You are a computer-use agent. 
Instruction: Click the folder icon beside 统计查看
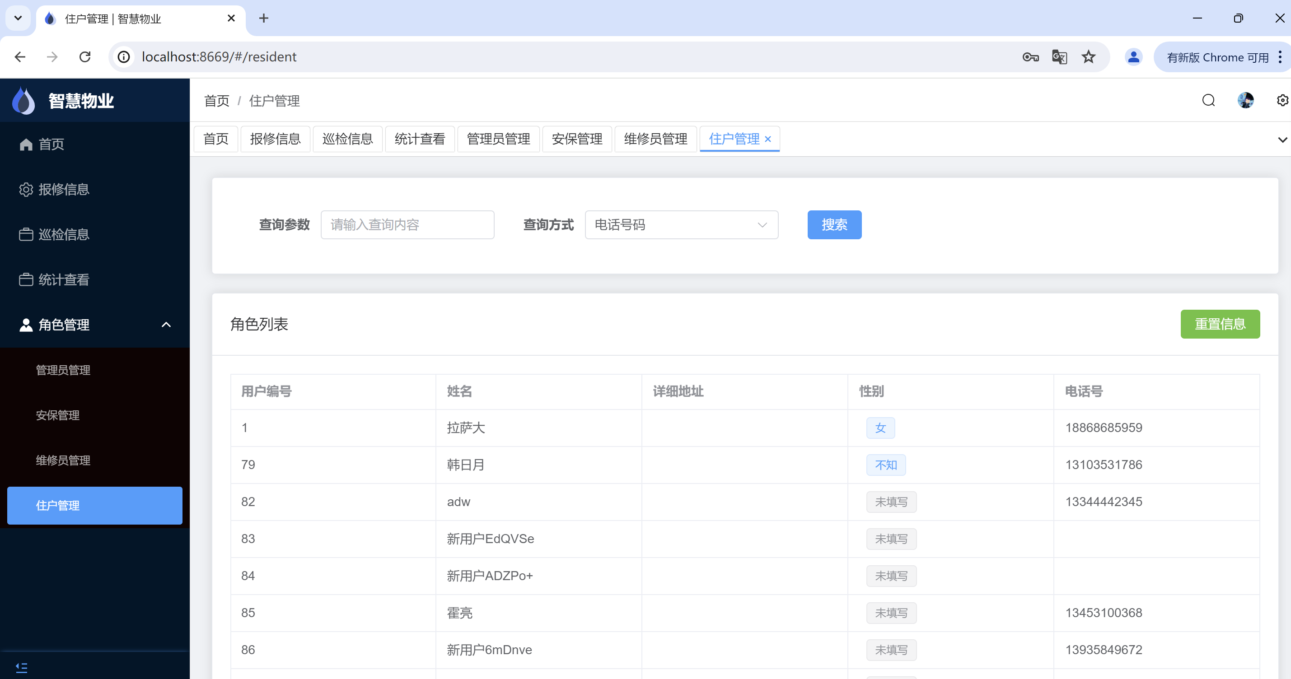[x=26, y=279]
